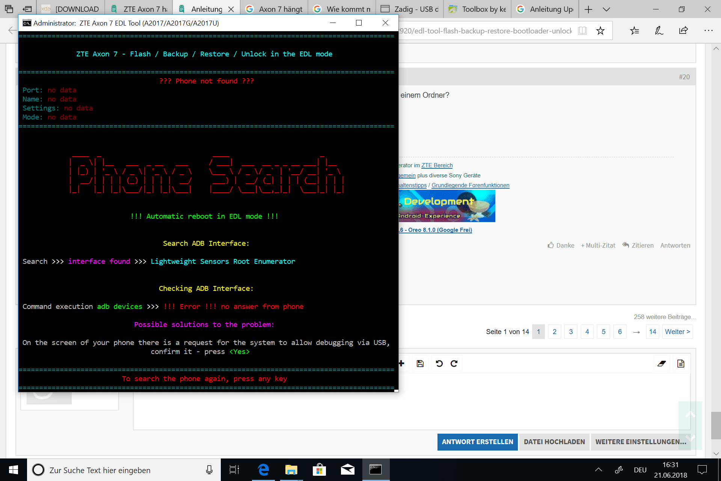Close the Anleitung browser tab

231,9
